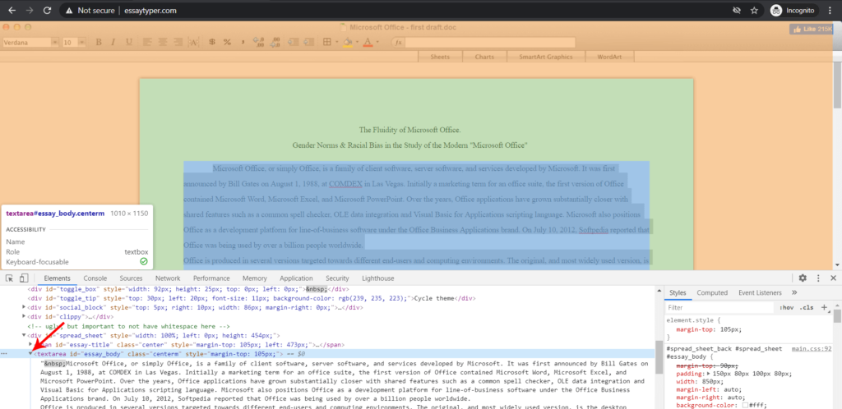Click the white background-color swatch
The width and height of the screenshot is (842, 409).
pos(744,404)
